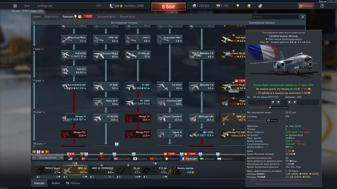Viewport: 337px width, 189px height.
Task: Collapse the VII ранг section
Action: [39, 112]
